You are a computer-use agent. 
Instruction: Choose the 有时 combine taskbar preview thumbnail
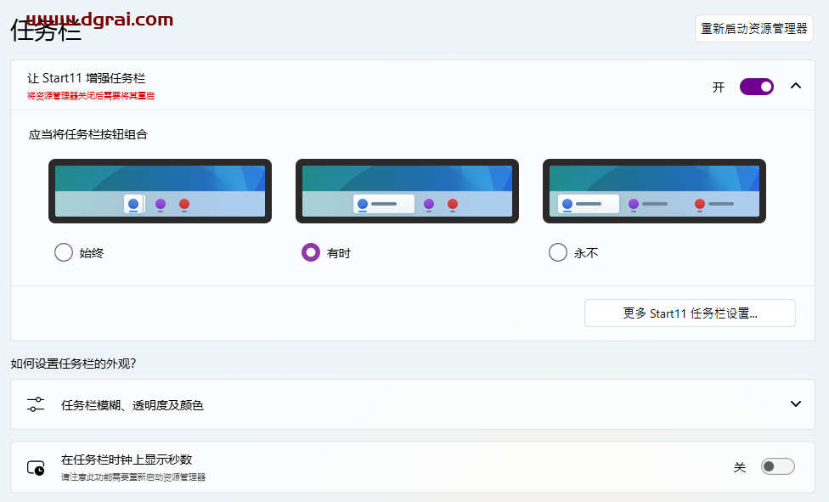coord(407,191)
